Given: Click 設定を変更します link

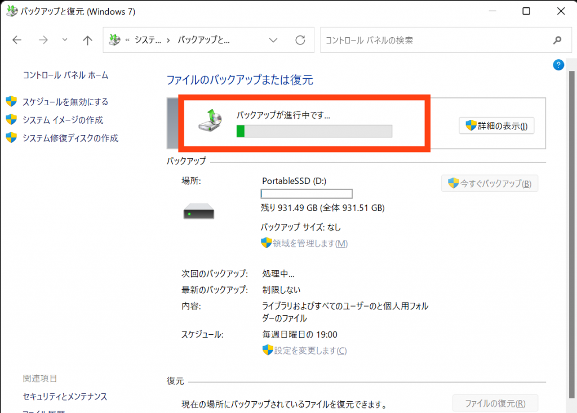Looking at the screenshot, I should [x=310, y=351].
